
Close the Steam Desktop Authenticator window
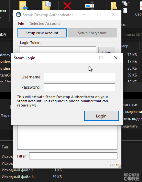114,15
